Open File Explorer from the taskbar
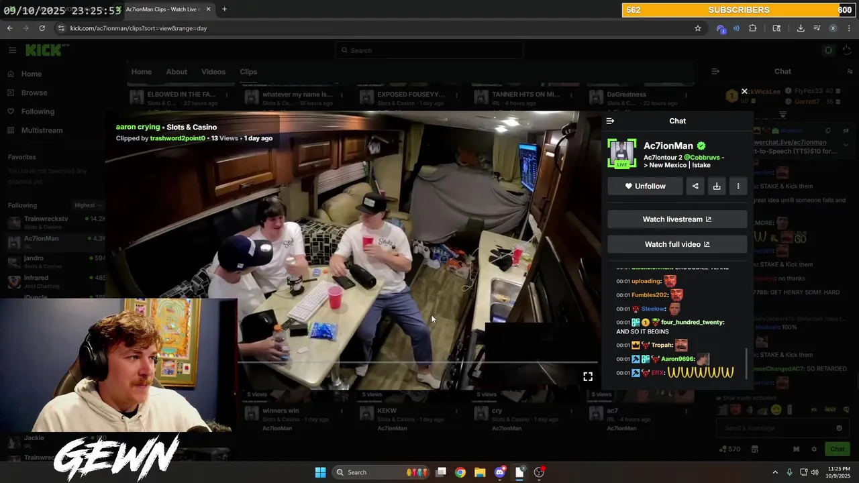859x483 pixels. (480, 472)
